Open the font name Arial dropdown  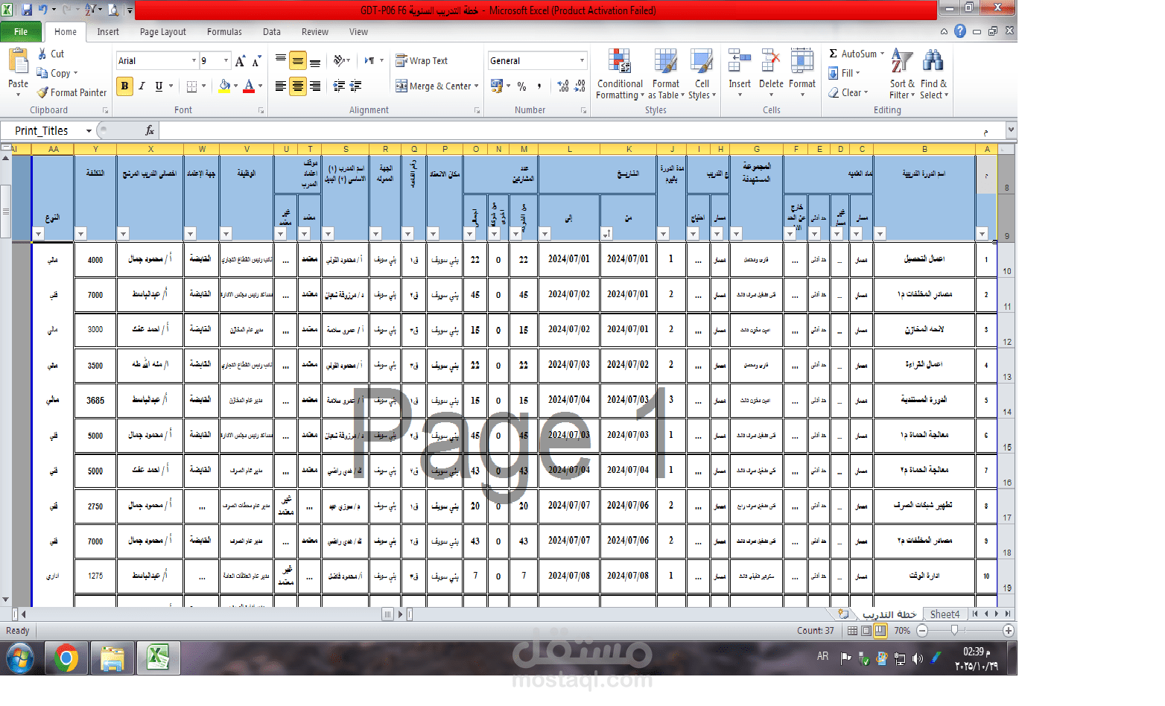[194, 61]
